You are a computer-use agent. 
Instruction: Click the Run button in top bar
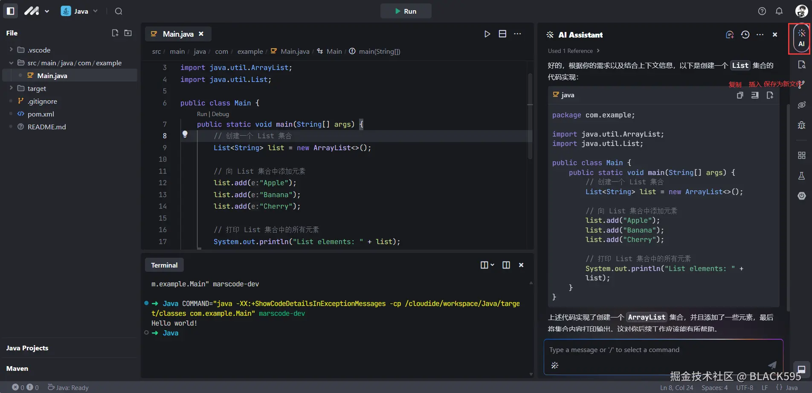[x=406, y=11]
